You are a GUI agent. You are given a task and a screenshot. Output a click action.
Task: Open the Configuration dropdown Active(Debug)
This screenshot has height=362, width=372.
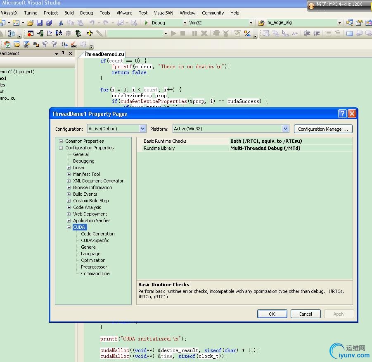click(142, 129)
